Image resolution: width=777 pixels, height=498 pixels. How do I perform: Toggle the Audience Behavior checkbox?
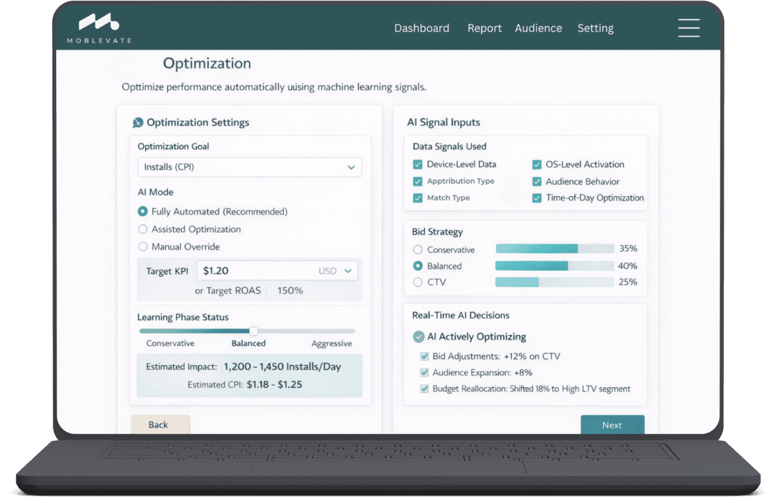(x=537, y=182)
